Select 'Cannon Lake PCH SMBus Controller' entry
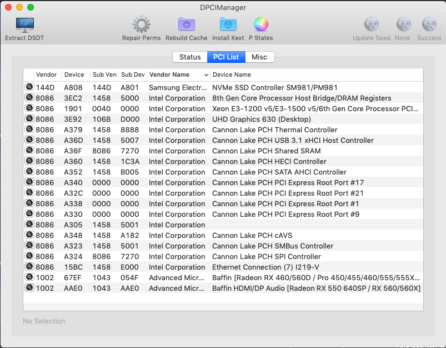This screenshot has width=446, height=348. [273, 246]
